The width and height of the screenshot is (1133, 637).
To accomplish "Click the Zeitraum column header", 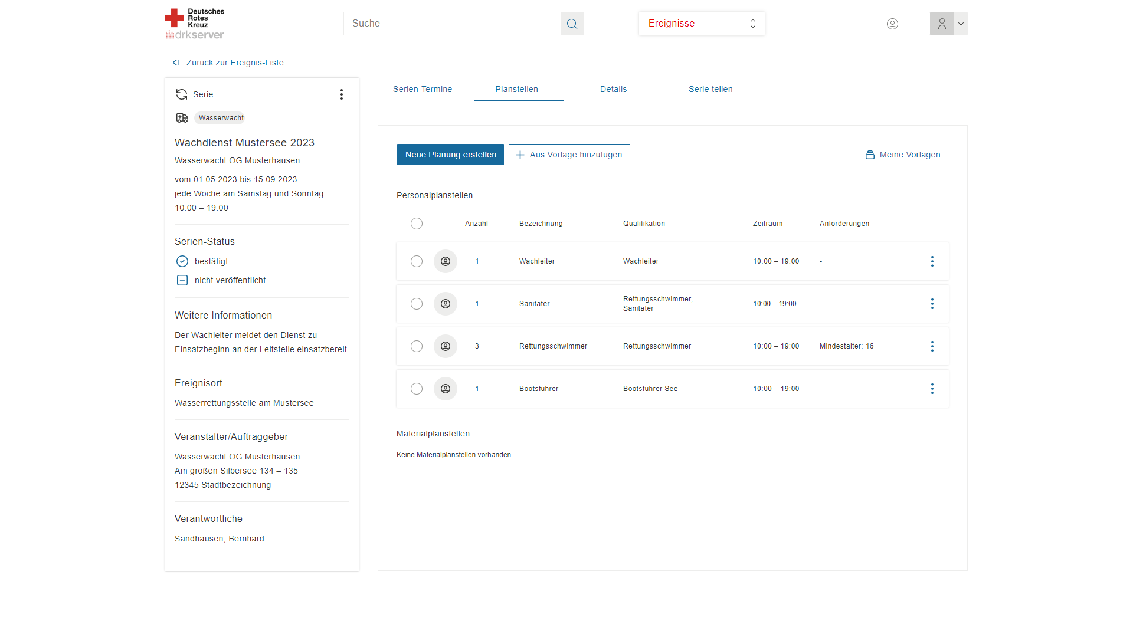I will [x=768, y=224].
